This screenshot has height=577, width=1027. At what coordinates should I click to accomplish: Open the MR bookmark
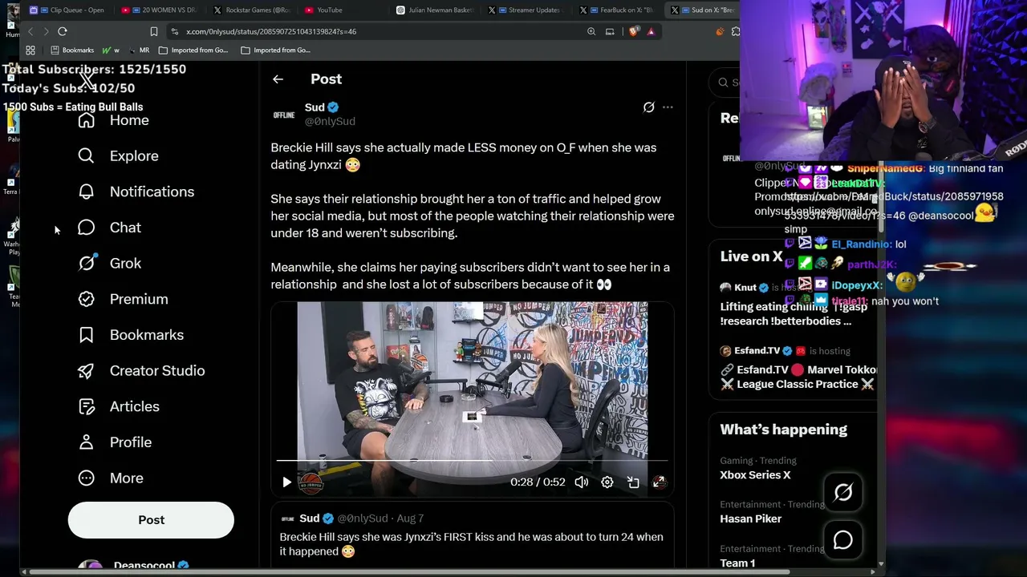point(139,50)
